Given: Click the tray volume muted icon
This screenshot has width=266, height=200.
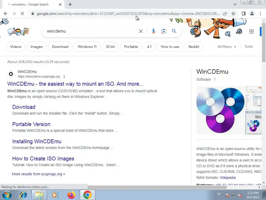Looking at the screenshot, I should point(240,195).
